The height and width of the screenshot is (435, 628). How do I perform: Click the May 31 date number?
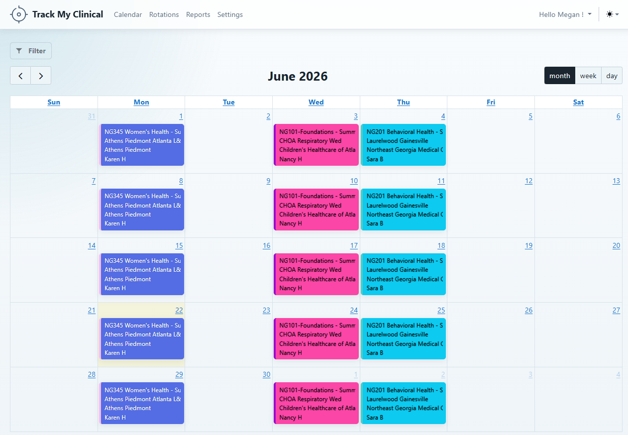coord(92,116)
